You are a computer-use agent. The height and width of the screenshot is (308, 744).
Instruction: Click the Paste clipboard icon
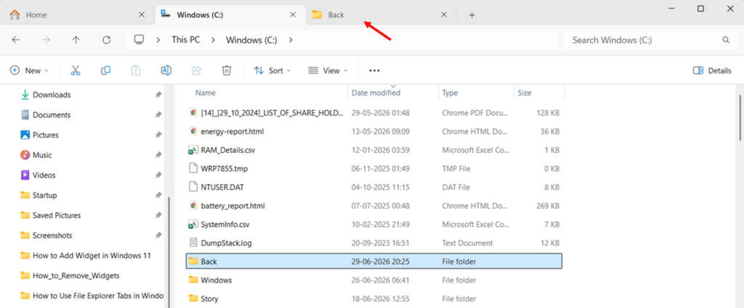click(x=136, y=70)
